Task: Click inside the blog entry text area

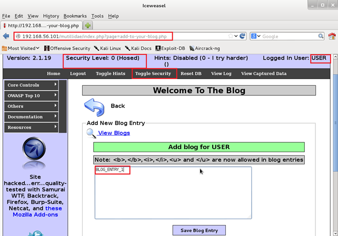Action: [173, 195]
